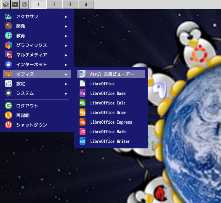Expand the 設定 submenu
This screenshot has height=203, width=221.
[x=37, y=84]
